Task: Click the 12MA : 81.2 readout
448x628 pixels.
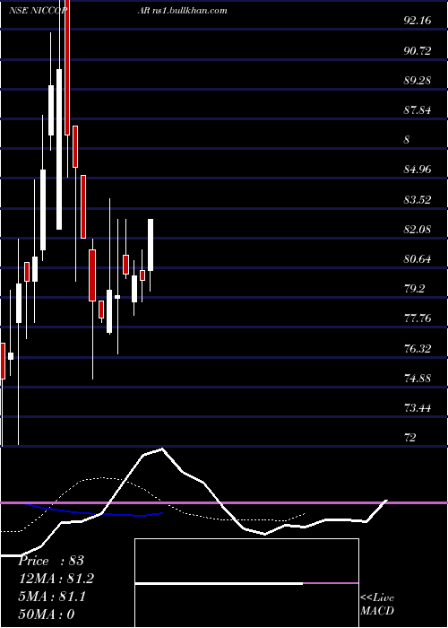Action: 56,579
